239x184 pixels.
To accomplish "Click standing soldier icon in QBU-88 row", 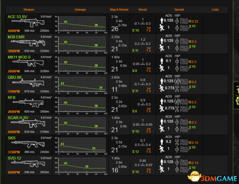I will pos(162,81).
